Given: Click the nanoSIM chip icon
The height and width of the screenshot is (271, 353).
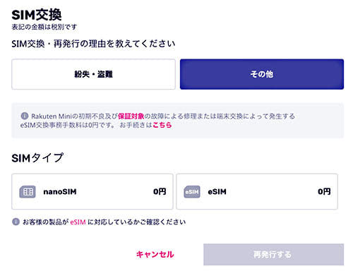Looking at the screenshot, I should (28, 192).
